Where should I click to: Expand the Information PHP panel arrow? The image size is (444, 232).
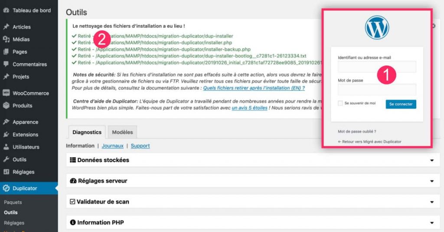[x=432, y=222]
